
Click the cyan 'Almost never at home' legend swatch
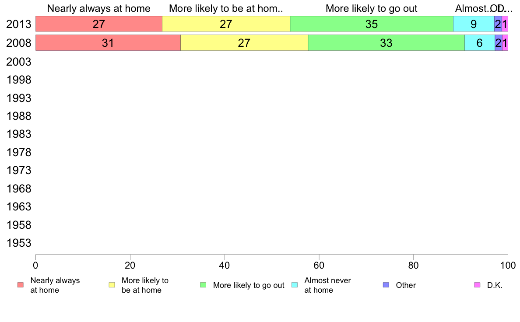(x=295, y=285)
